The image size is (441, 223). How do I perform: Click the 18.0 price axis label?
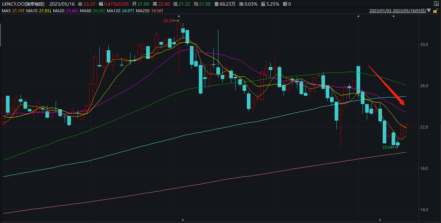[x=424, y=168]
